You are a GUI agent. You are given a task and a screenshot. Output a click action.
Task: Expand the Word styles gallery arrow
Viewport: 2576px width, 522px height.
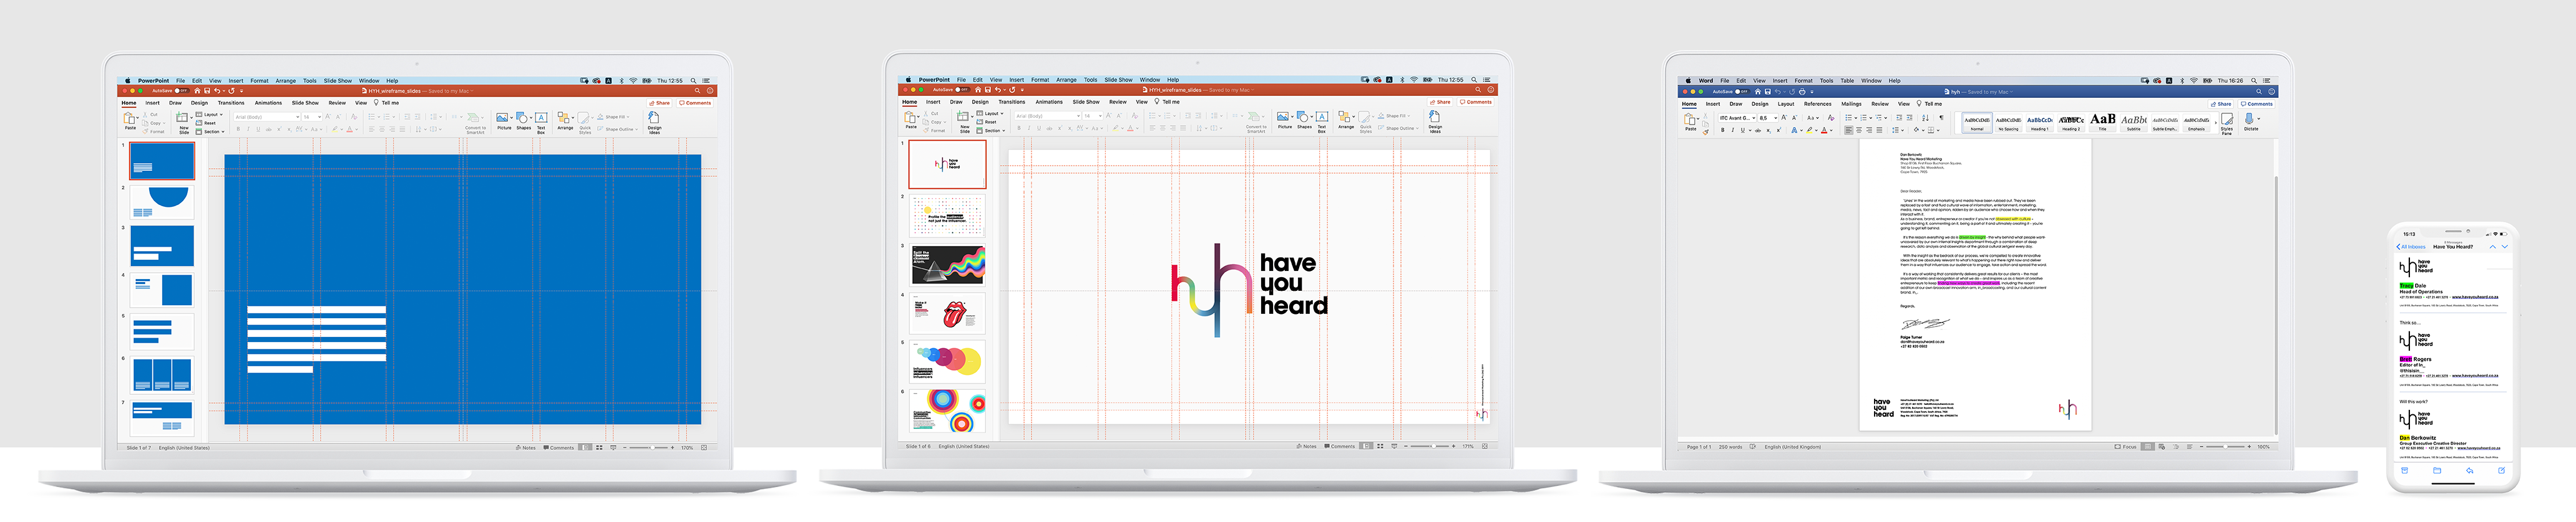2216,123
